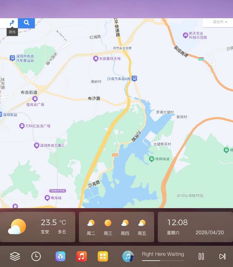This screenshot has height=267, width=233.
Task: Click the 12:08 clock display
Action: click(177, 222)
